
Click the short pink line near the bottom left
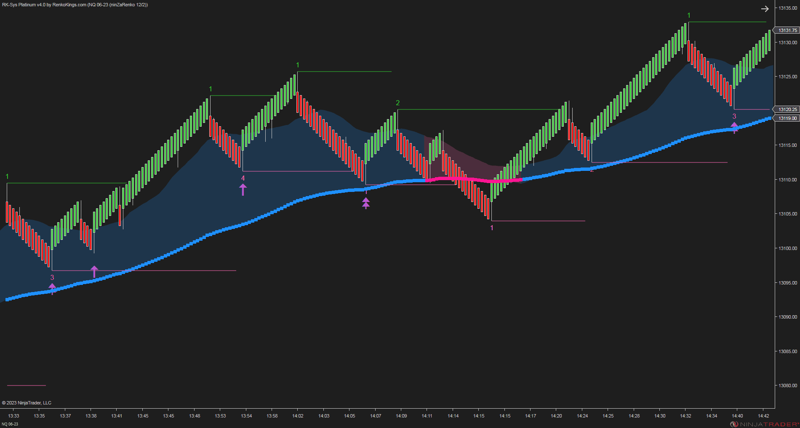pos(27,385)
